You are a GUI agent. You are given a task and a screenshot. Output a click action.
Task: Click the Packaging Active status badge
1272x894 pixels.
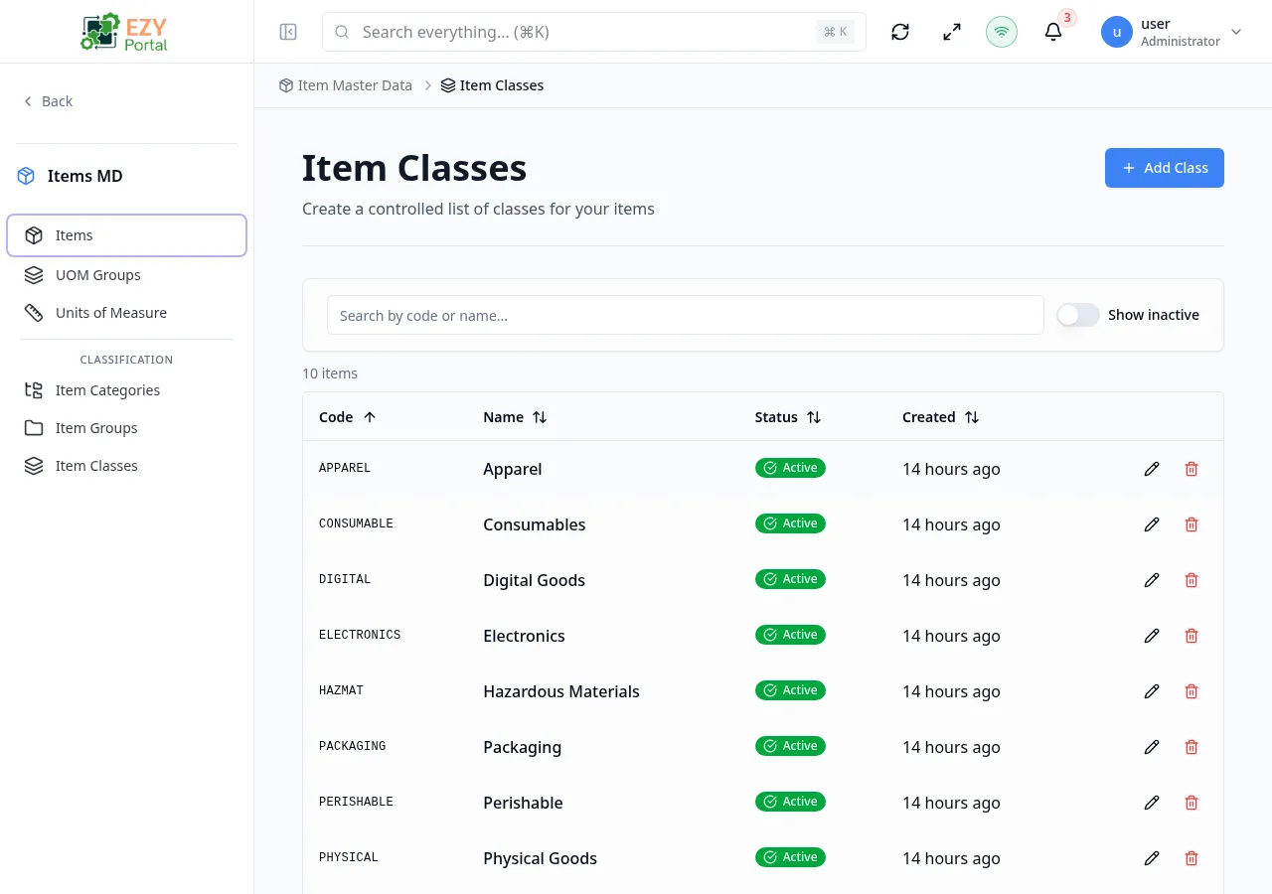[790, 746]
